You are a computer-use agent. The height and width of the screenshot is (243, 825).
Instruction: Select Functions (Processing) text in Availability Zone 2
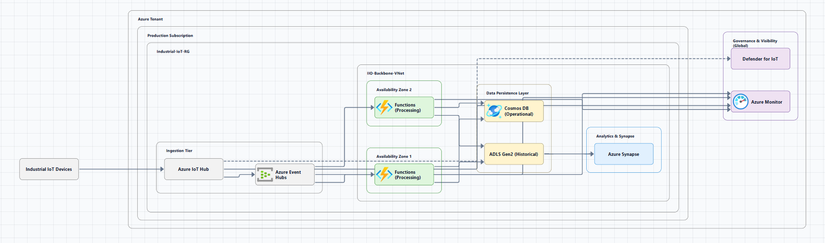(408, 107)
